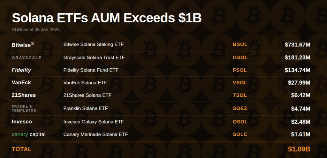Open the BSOL ticker link

(x=240, y=45)
